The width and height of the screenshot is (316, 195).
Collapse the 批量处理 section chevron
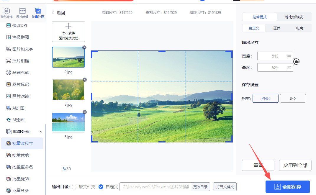tap(41, 132)
